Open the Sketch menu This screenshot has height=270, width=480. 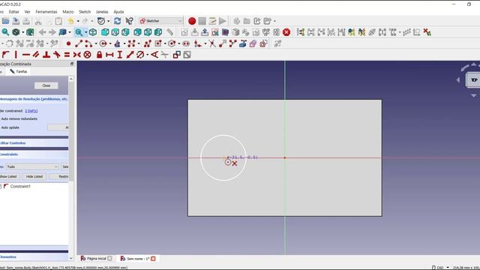[85, 12]
